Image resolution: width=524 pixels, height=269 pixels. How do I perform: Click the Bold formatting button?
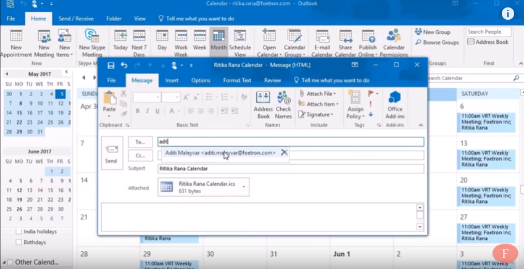coord(138,111)
